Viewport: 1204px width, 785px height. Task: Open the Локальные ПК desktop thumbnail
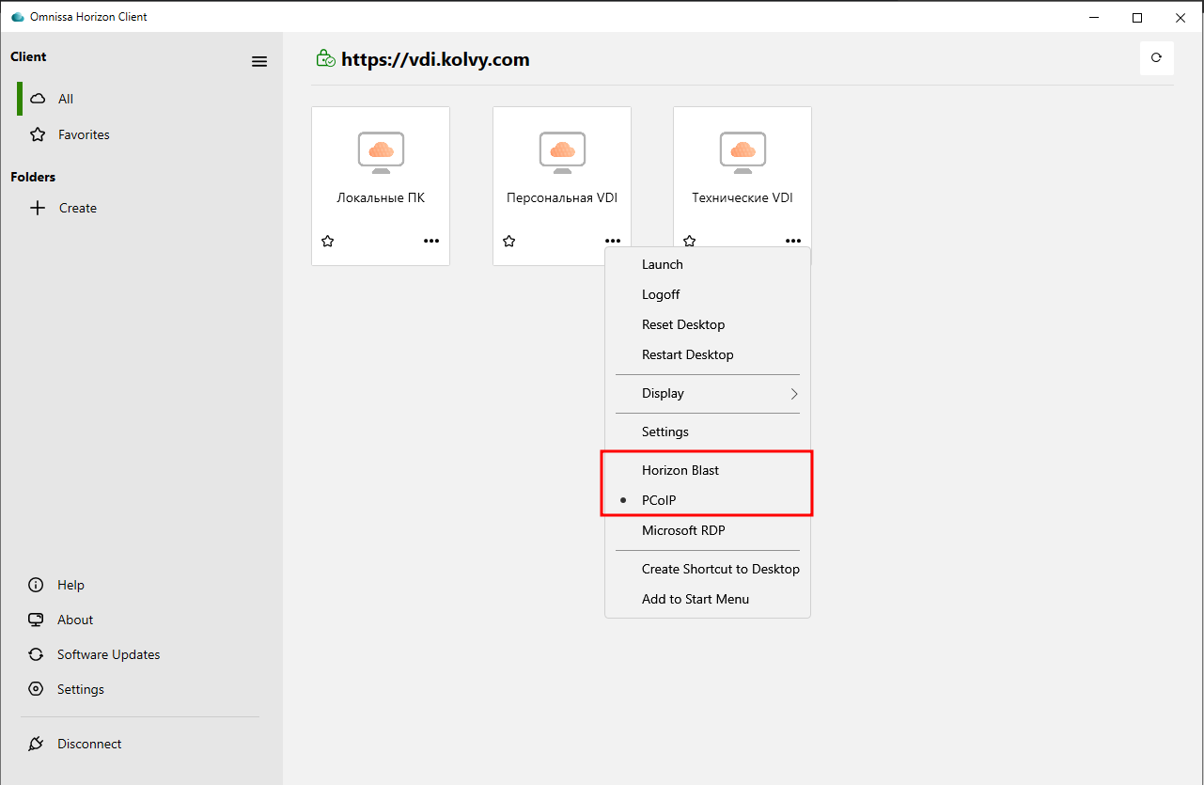pyautogui.click(x=381, y=152)
